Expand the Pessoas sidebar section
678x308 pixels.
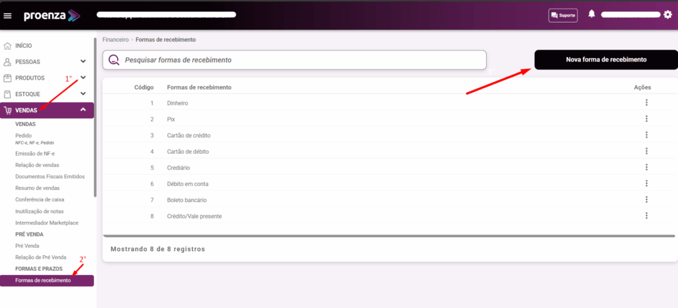[x=83, y=62]
